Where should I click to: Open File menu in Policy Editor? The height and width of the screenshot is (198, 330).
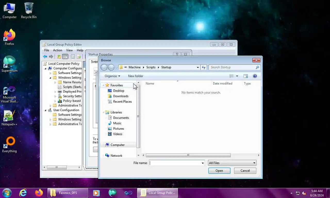tap(47, 50)
